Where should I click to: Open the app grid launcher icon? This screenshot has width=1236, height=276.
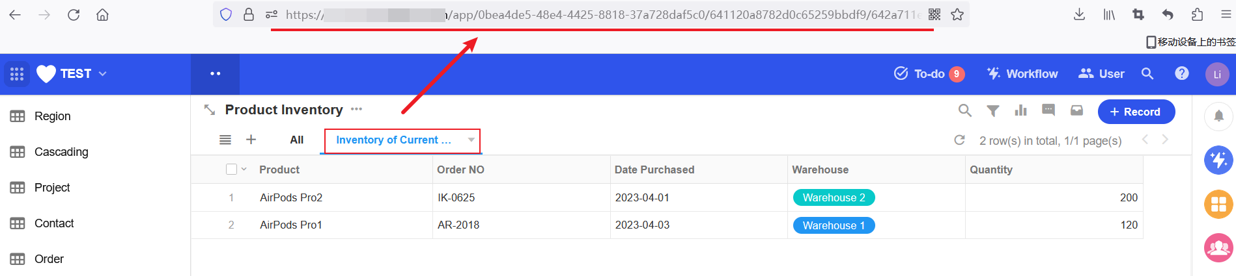(17, 74)
